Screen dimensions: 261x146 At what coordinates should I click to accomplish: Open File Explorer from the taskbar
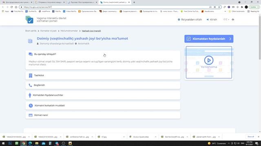tap(37, 143)
